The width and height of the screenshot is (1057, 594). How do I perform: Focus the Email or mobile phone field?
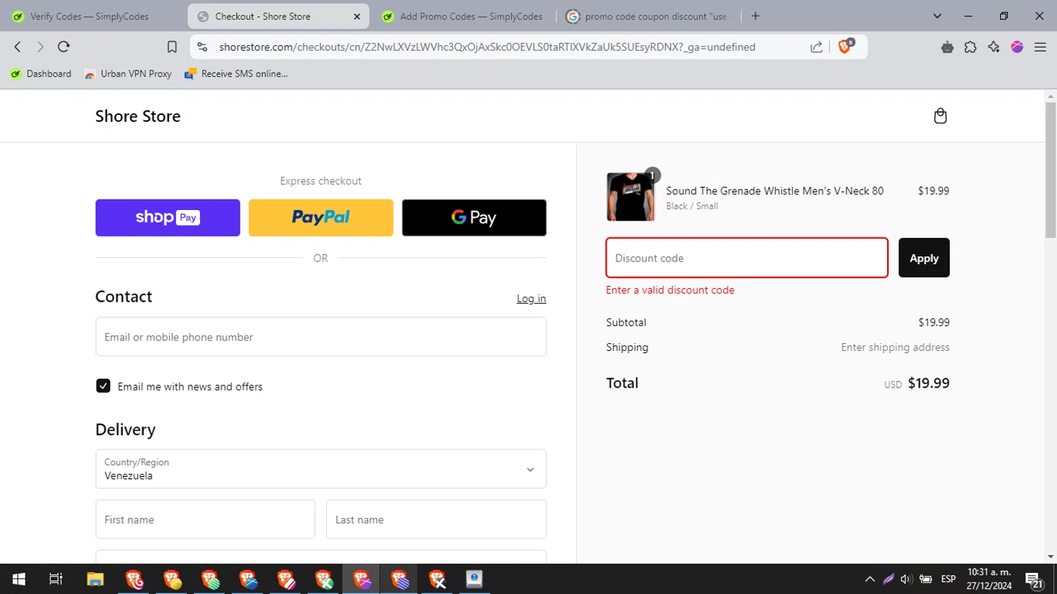(x=321, y=337)
